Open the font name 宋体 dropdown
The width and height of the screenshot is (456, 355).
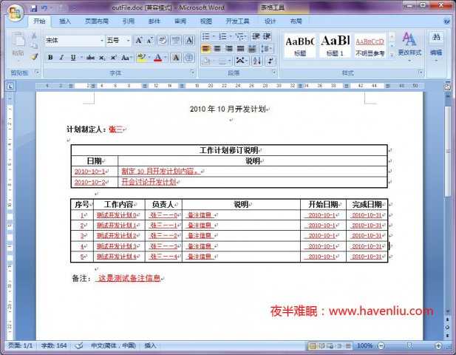[102, 41]
